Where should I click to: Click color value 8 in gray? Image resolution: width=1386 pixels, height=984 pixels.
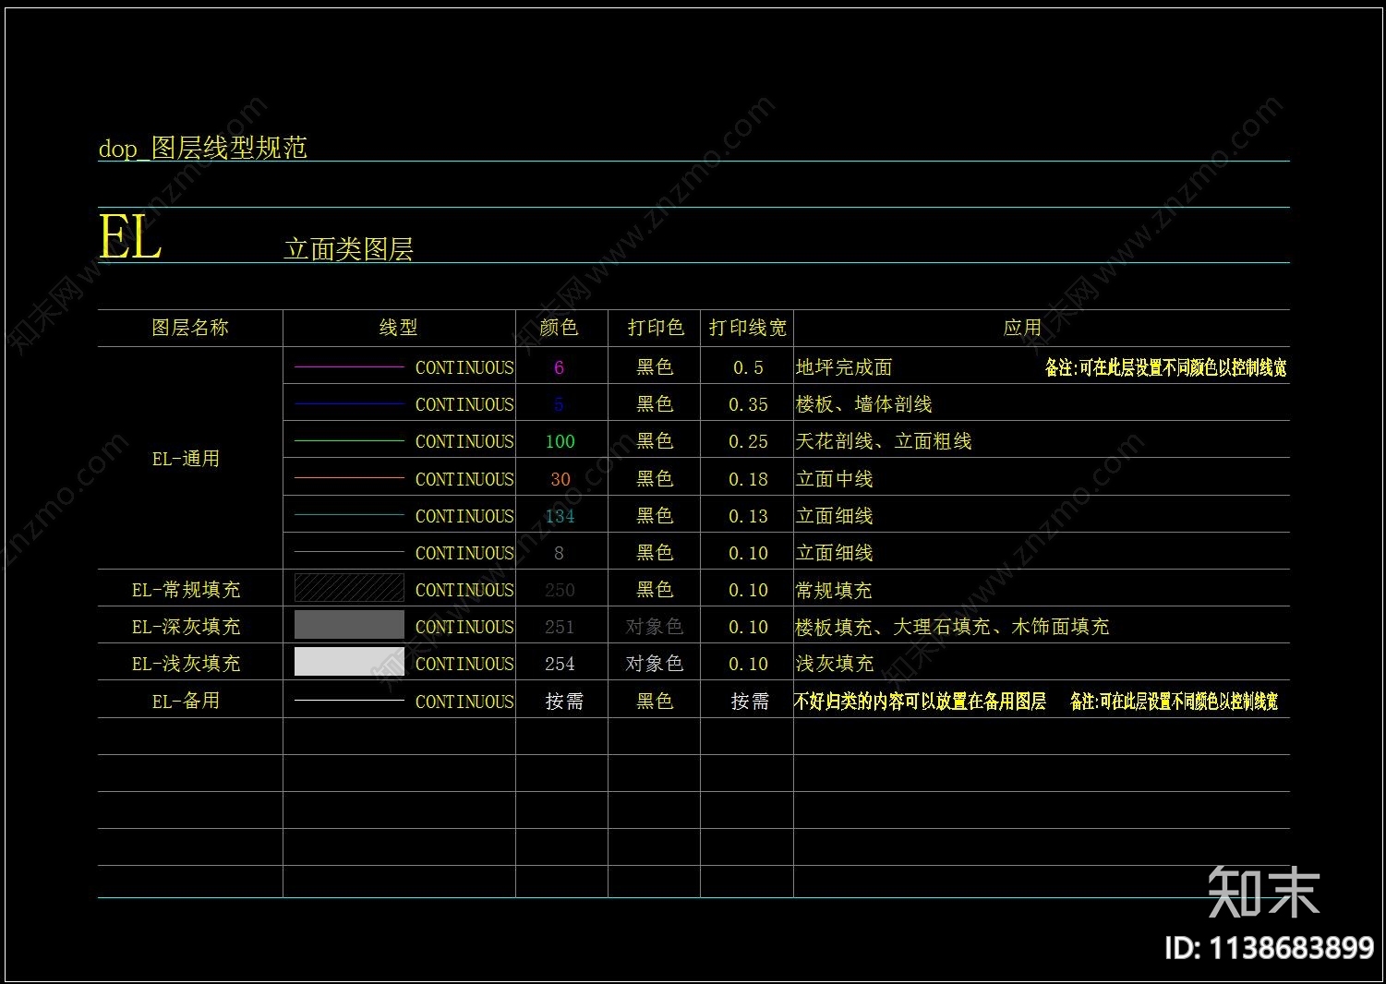[559, 554]
